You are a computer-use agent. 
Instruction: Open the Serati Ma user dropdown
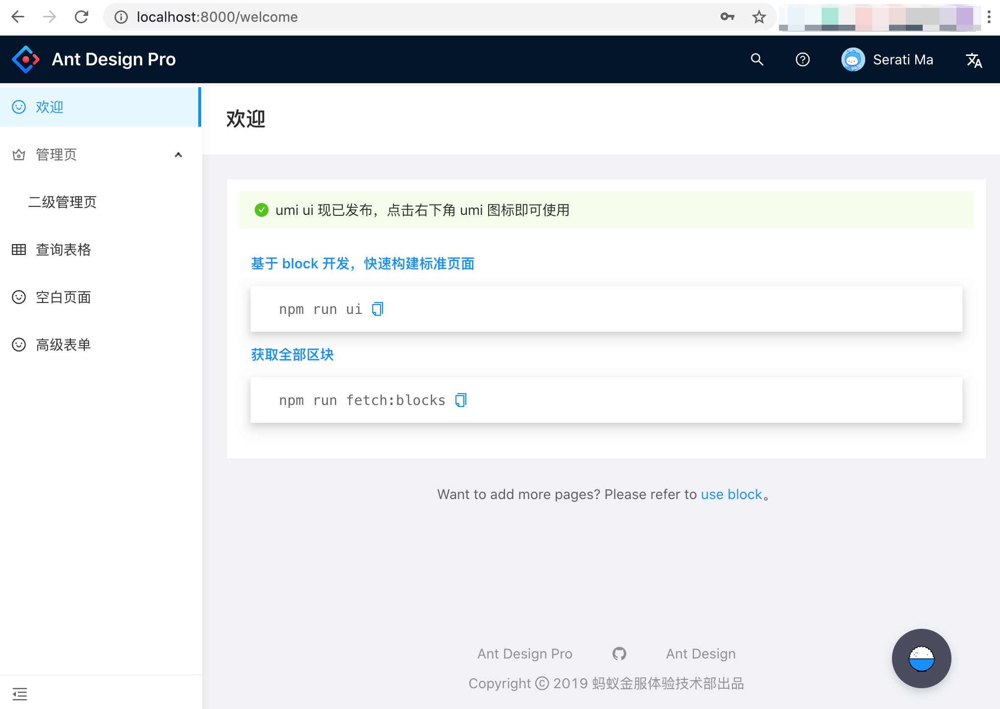tap(887, 59)
